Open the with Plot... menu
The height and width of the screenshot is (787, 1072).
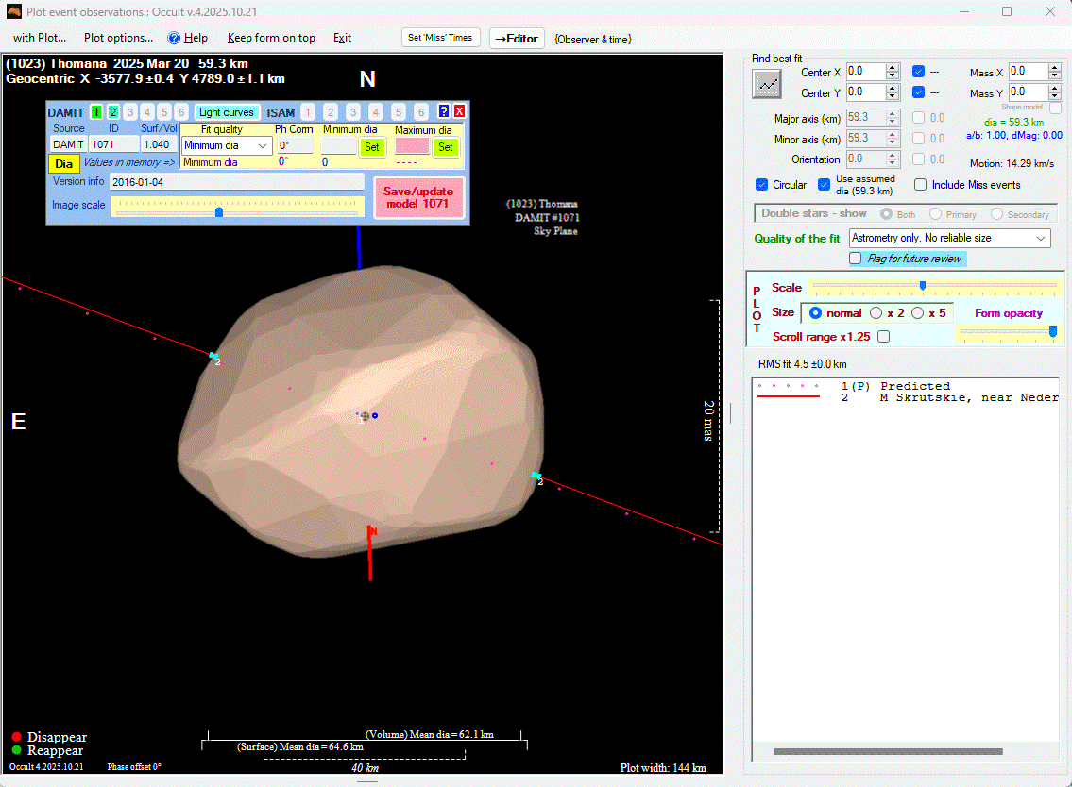click(x=40, y=38)
